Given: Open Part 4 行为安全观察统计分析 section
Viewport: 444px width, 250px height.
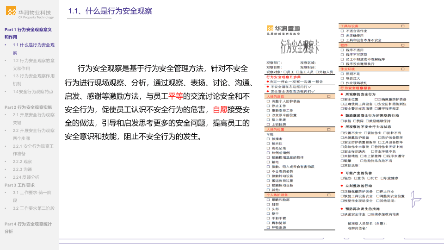Looking at the screenshot, I should tap(28, 228).
